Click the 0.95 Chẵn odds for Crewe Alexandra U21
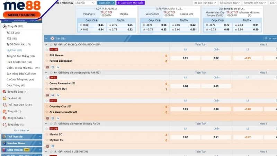This screenshot has width=277, height=156. (x=216, y=86)
